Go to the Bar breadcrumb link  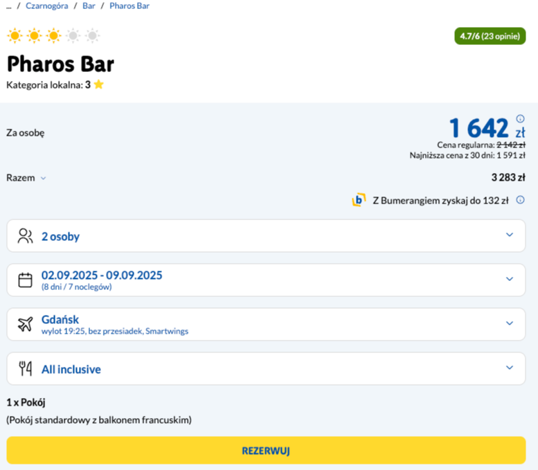[89, 6]
